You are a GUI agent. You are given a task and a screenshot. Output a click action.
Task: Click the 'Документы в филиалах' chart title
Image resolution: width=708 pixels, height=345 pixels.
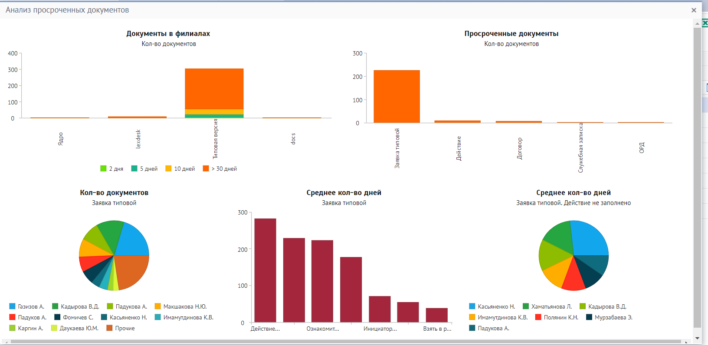tap(168, 33)
